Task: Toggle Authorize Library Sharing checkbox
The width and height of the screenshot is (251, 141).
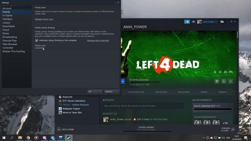Action: coord(36,40)
